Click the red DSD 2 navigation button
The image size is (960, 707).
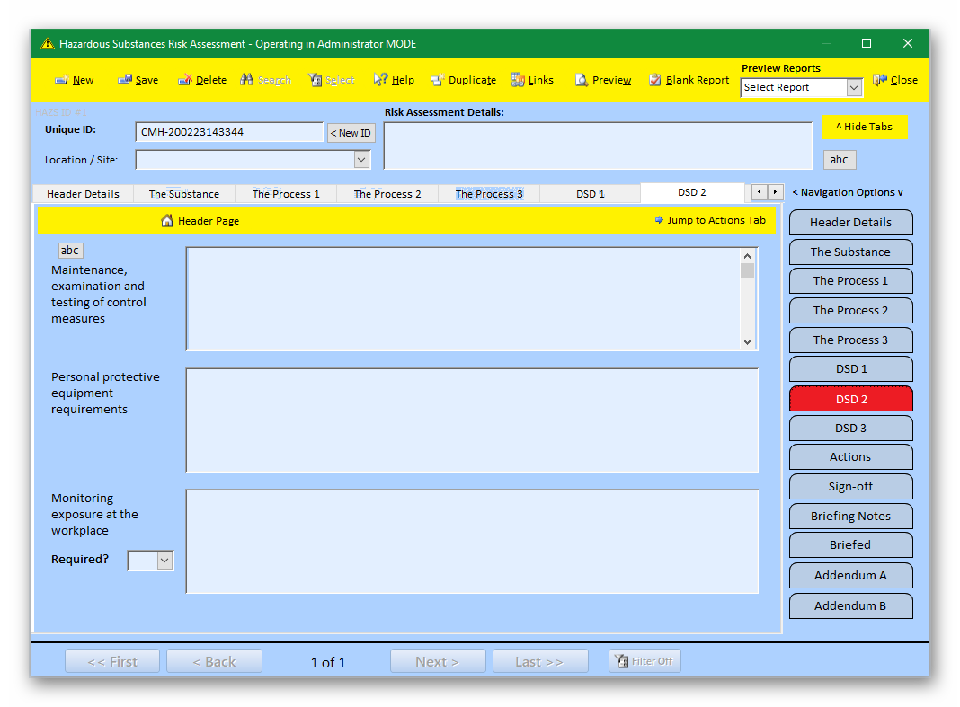click(x=850, y=399)
